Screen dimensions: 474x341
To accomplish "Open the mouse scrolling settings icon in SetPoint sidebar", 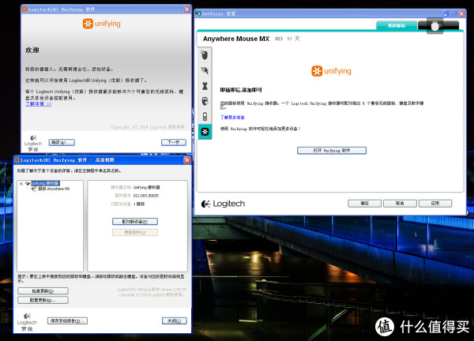I will tap(205, 101).
